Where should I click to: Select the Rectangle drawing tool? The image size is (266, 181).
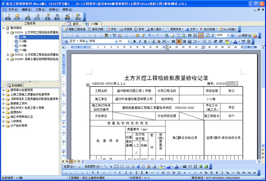pos(116,166)
